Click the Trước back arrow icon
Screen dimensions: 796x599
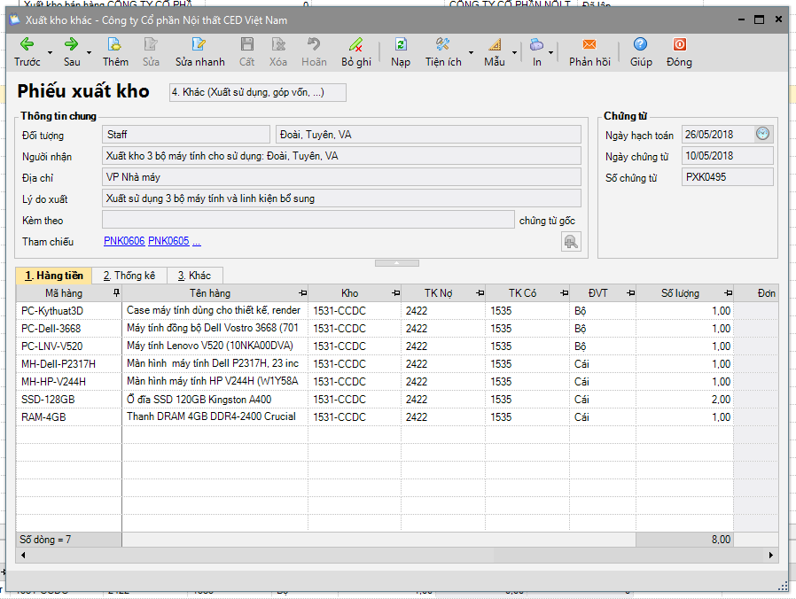27,44
